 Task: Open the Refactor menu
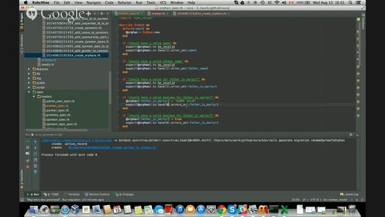point(125,2)
